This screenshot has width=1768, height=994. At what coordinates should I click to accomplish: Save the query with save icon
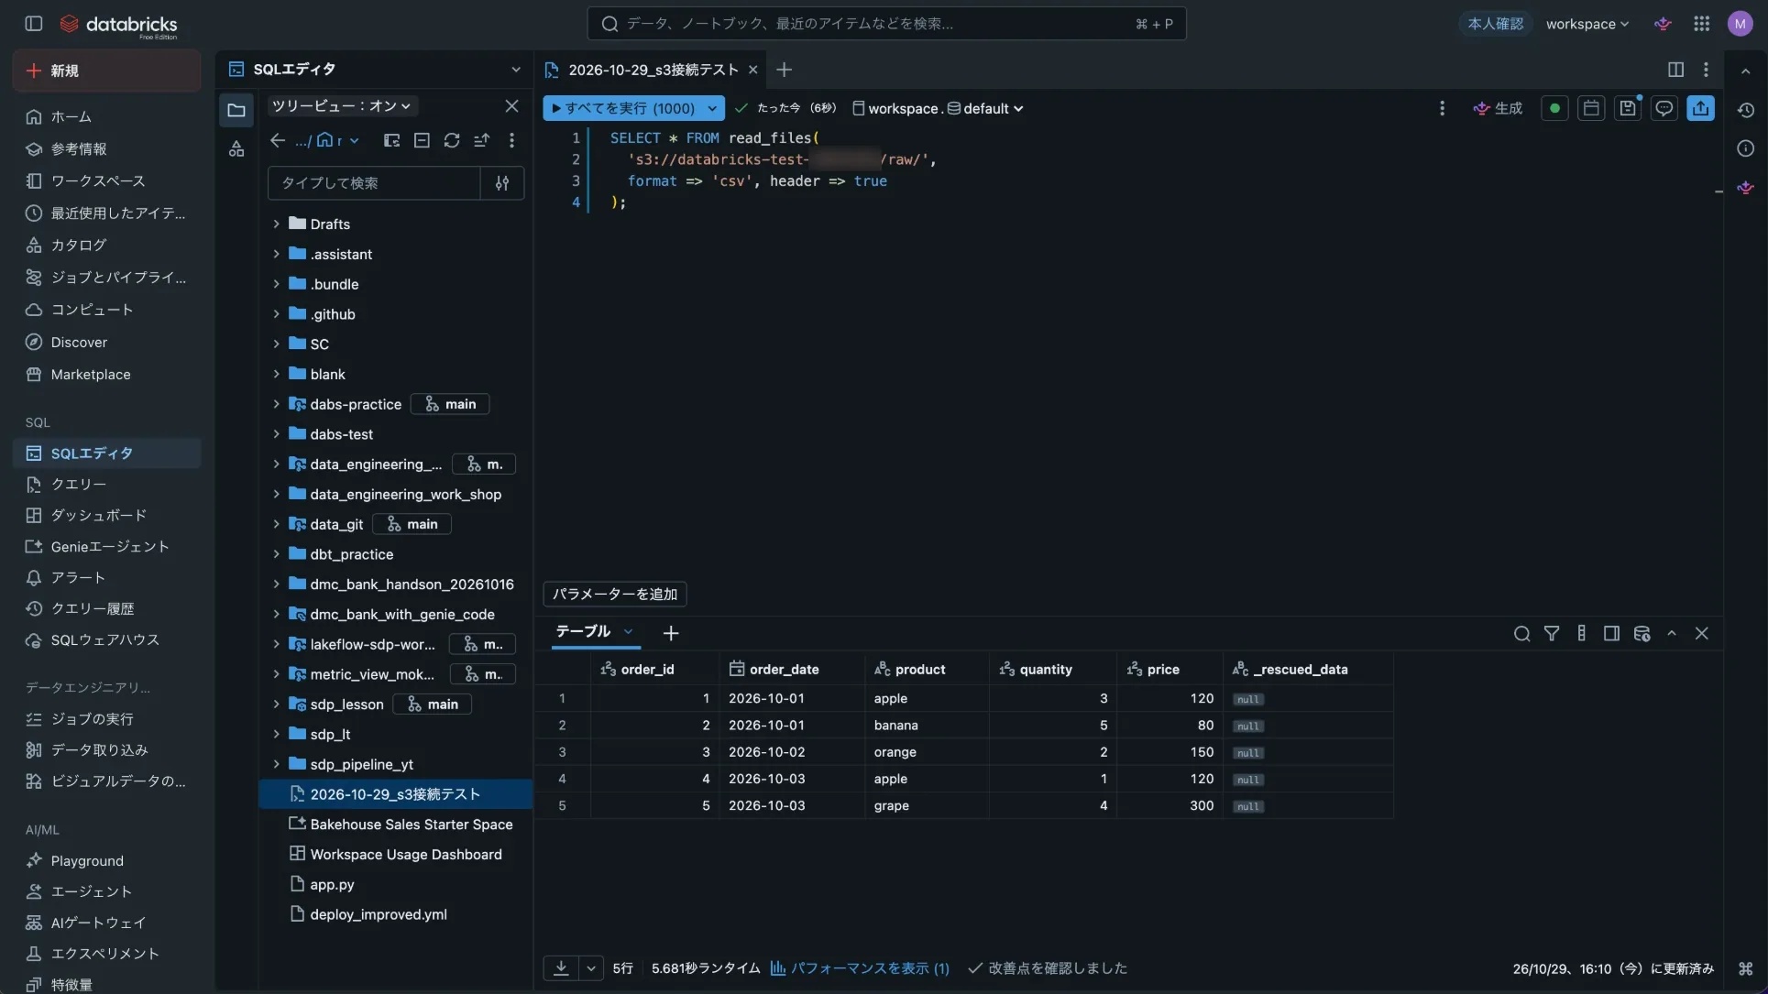[x=1628, y=108]
